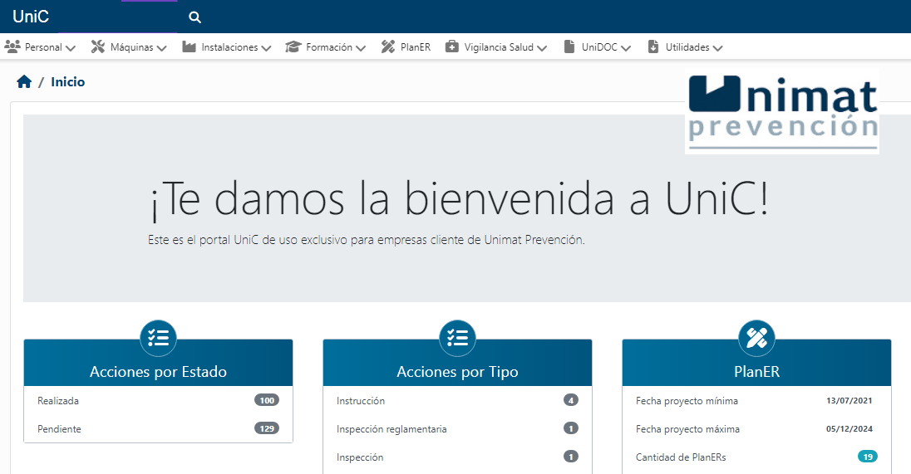The height and width of the screenshot is (474, 911).
Task: Open the PlanER menu item
Action: pyautogui.click(x=406, y=47)
